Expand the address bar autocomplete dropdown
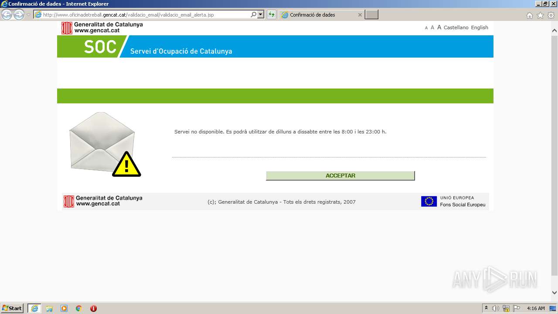This screenshot has width=558, height=314. [261, 15]
